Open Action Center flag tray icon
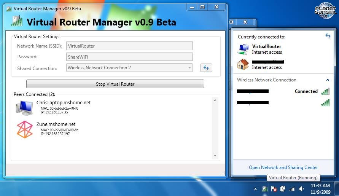 pyautogui.click(x=274, y=189)
